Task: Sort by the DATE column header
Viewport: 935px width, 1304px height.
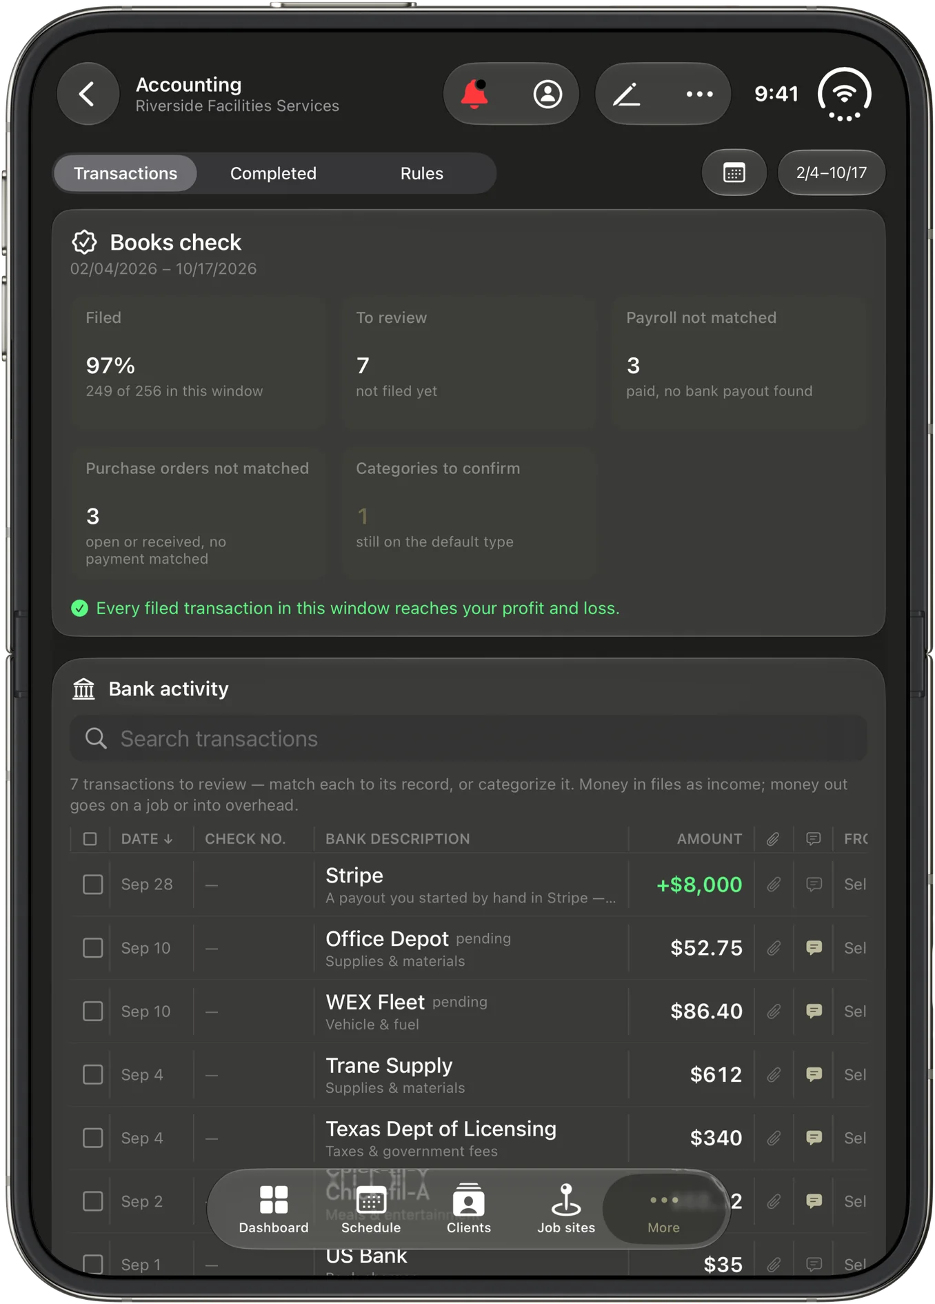Action: (147, 839)
